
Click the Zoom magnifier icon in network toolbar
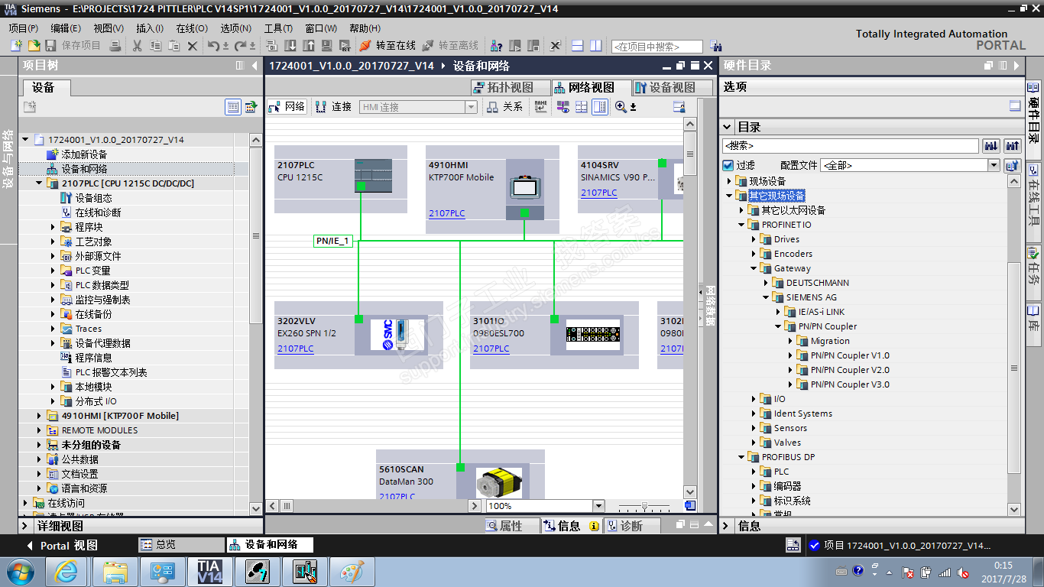[621, 107]
